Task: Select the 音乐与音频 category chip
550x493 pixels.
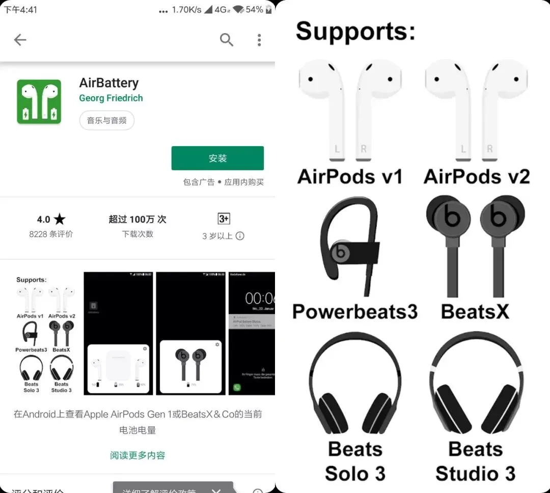Action: (x=106, y=120)
